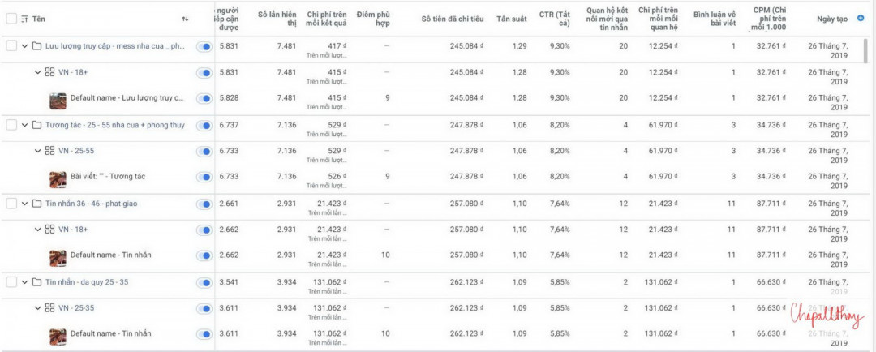Select all rows with header checkbox

click(x=11, y=19)
